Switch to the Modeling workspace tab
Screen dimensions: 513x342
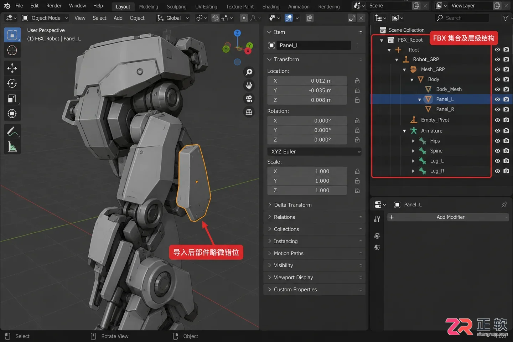149,6
